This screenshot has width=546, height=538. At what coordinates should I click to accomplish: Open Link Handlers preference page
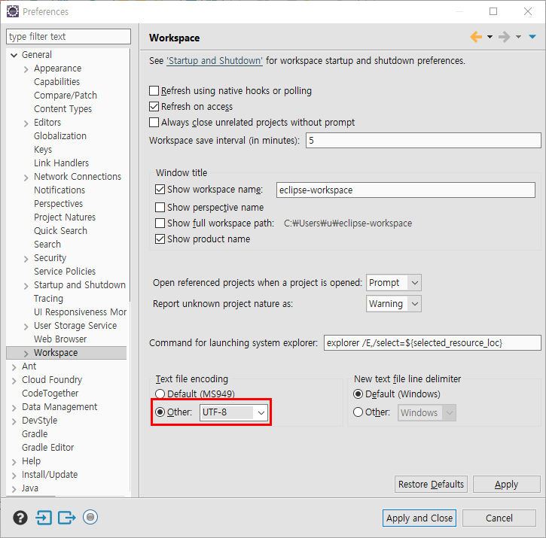click(x=61, y=163)
